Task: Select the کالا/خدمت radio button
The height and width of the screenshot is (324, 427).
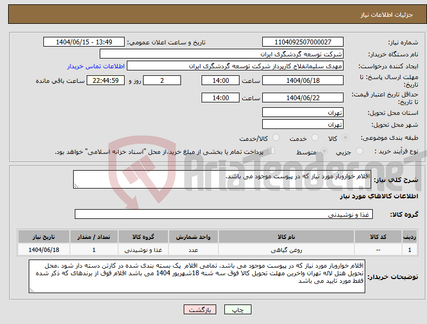Action: click(x=276, y=138)
